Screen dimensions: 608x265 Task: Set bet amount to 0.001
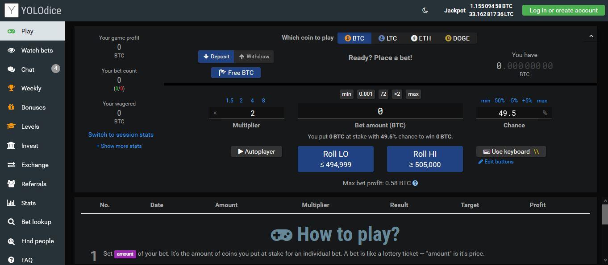tap(366, 94)
